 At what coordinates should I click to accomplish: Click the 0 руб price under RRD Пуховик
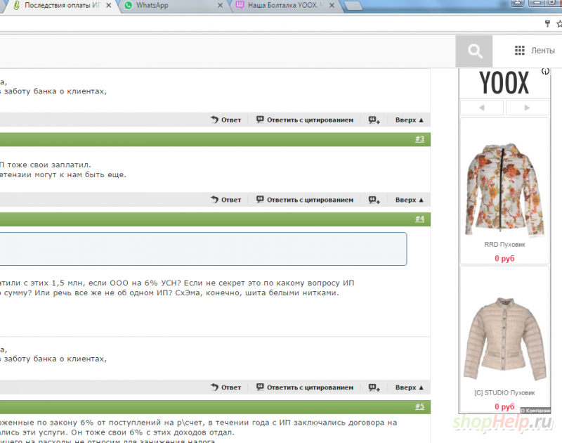pyautogui.click(x=504, y=258)
